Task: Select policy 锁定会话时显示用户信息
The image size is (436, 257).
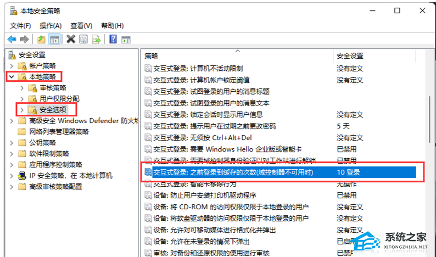Action: (208, 115)
